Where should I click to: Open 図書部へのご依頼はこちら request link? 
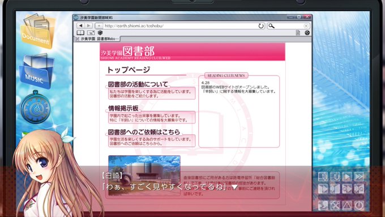(x=144, y=132)
